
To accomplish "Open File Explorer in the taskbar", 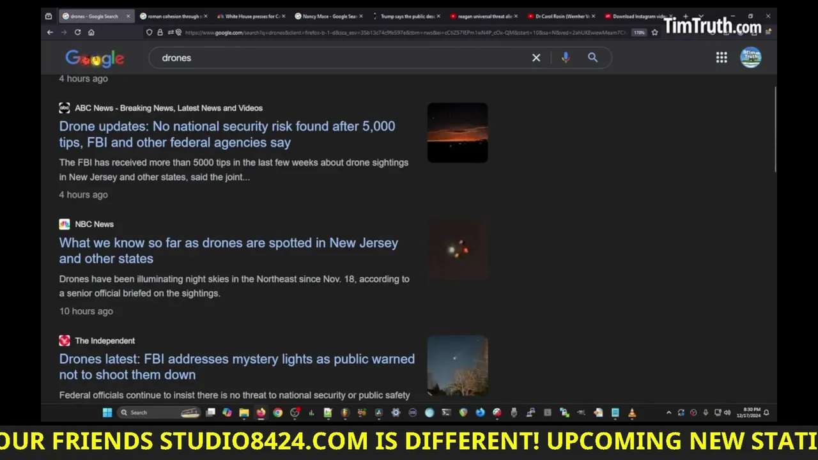I will pyautogui.click(x=243, y=413).
